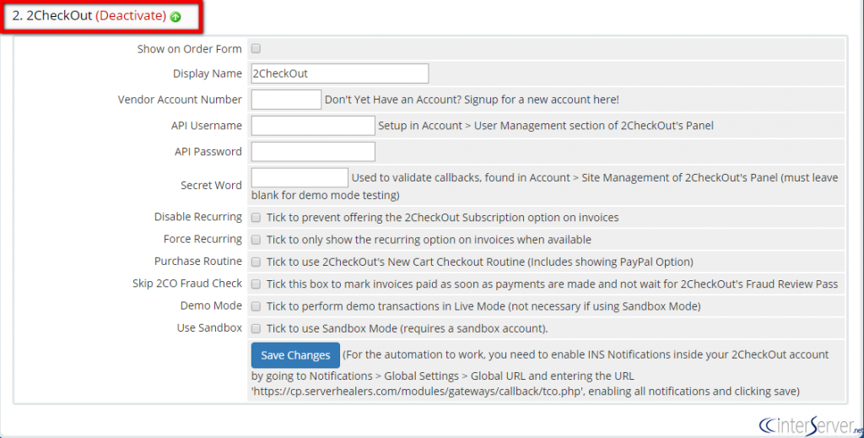
Task: Enable the Disable Recurring checkbox
Action: coord(256,218)
